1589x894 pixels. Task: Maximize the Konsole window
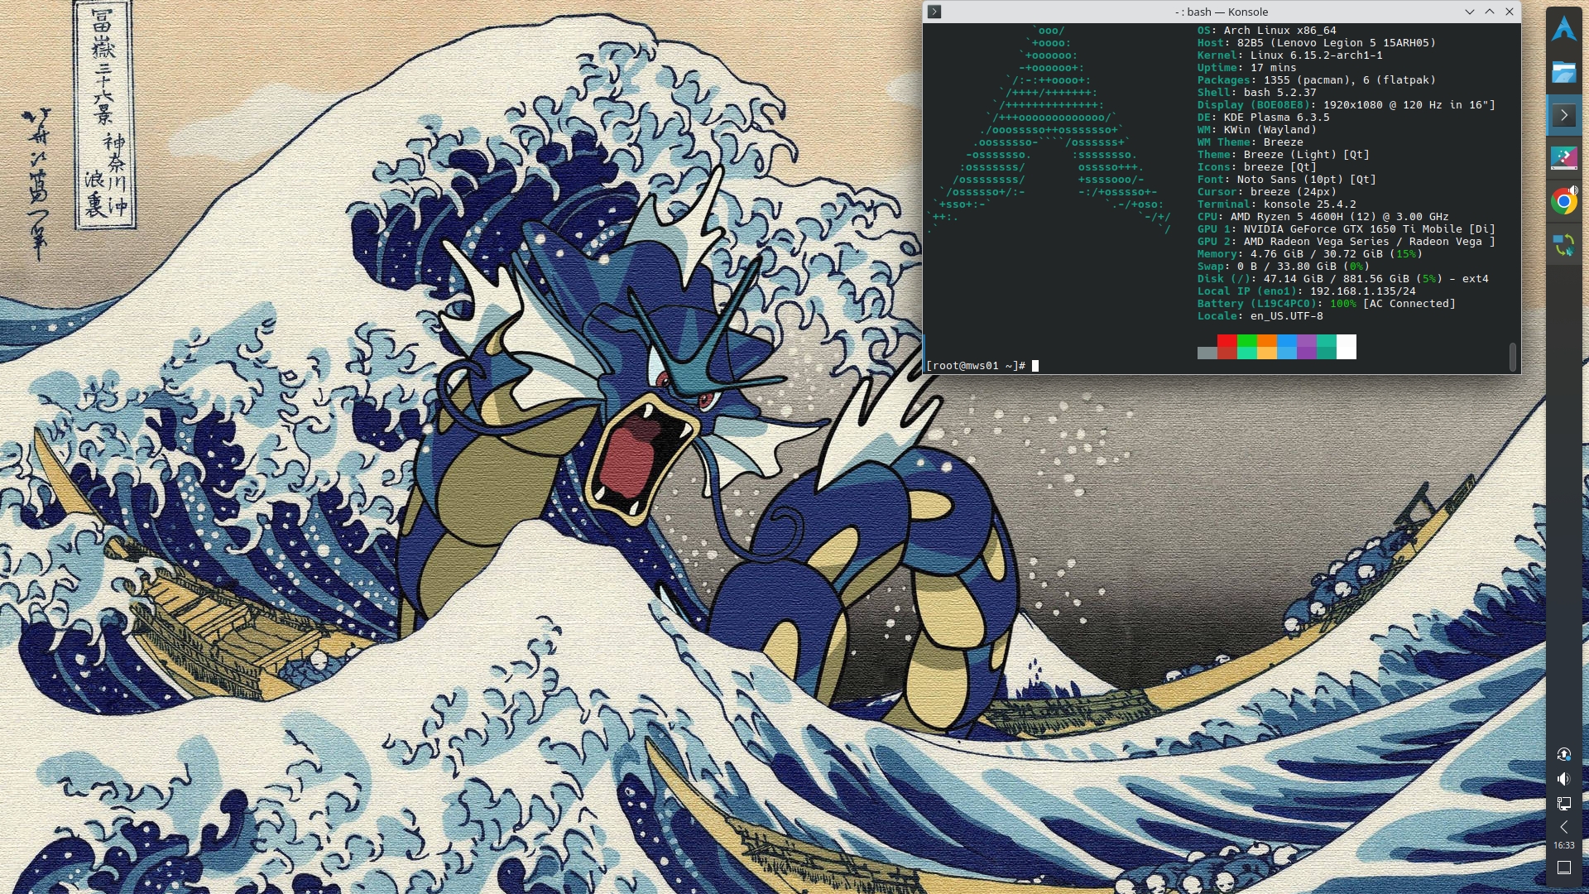1490,12
